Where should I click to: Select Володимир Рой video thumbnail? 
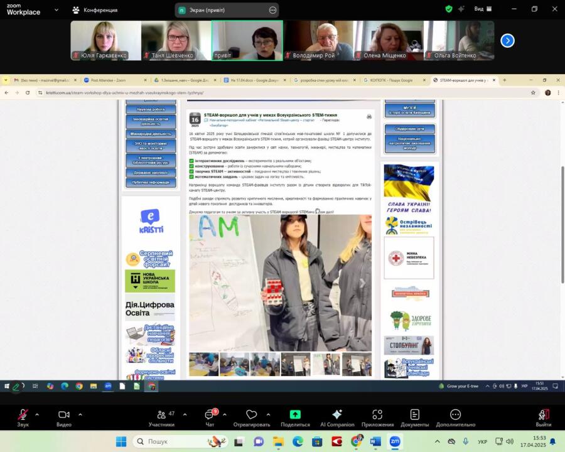point(318,40)
